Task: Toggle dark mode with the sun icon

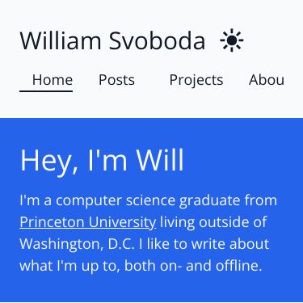Action: 232,40
